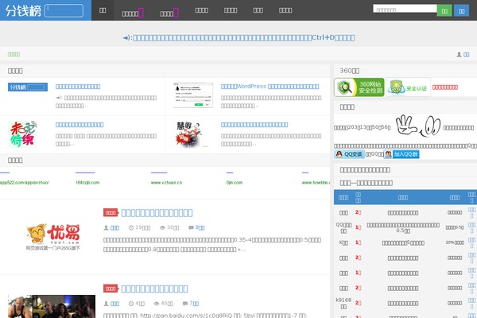
Task: Click the eye views icon showing 30
Action: (162, 227)
